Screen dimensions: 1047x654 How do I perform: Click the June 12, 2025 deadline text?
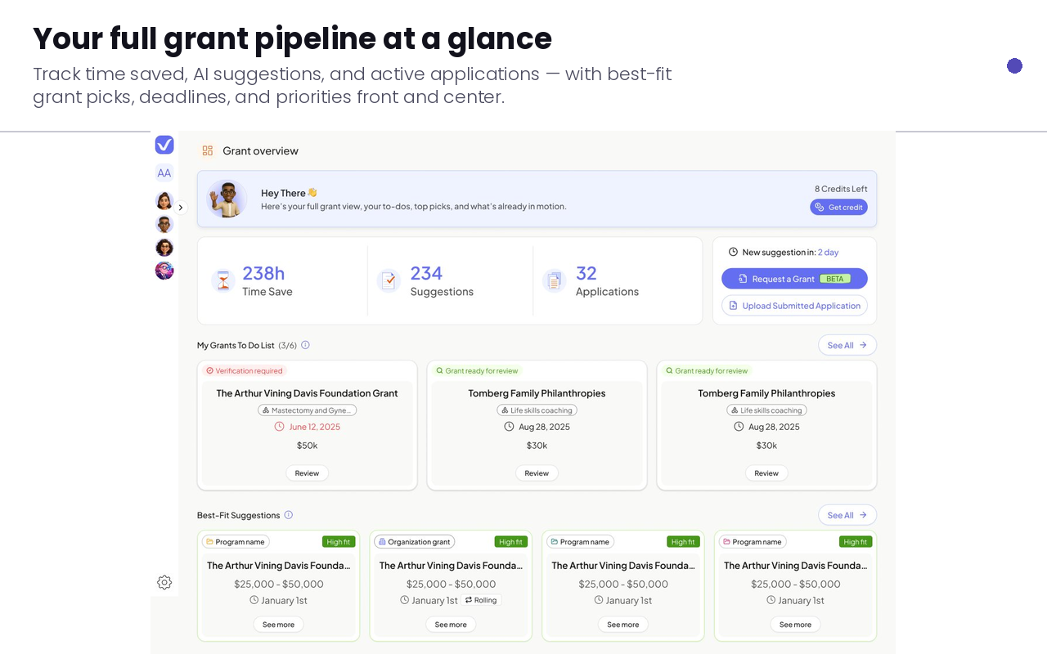point(314,427)
